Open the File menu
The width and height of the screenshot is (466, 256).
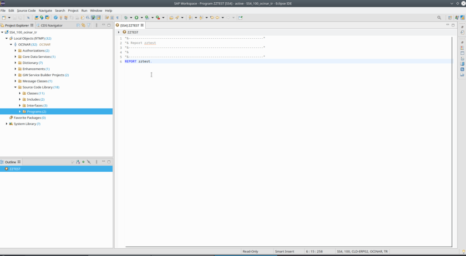[x=3, y=10]
